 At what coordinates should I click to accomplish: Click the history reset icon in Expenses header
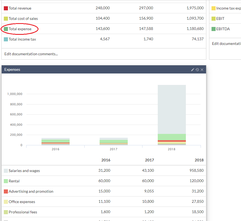197,70
